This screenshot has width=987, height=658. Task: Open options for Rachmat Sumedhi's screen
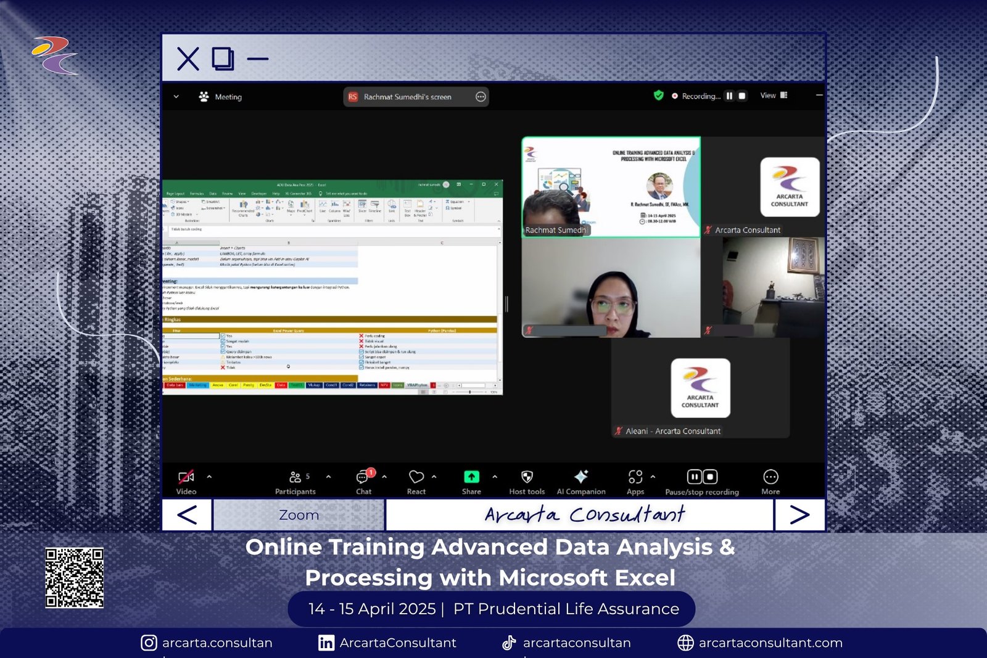point(481,97)
